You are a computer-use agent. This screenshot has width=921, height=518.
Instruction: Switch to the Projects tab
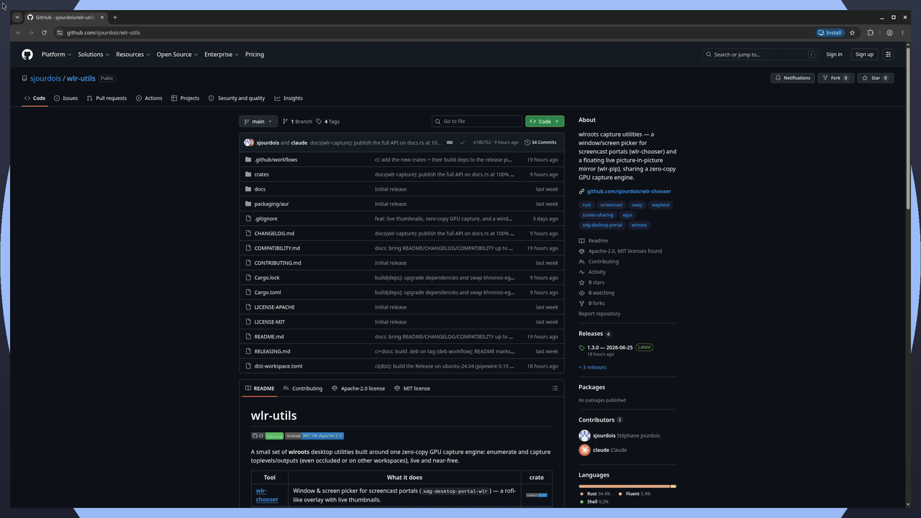[185, 98]
